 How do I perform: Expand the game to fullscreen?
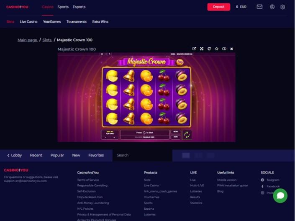(202, 49)
